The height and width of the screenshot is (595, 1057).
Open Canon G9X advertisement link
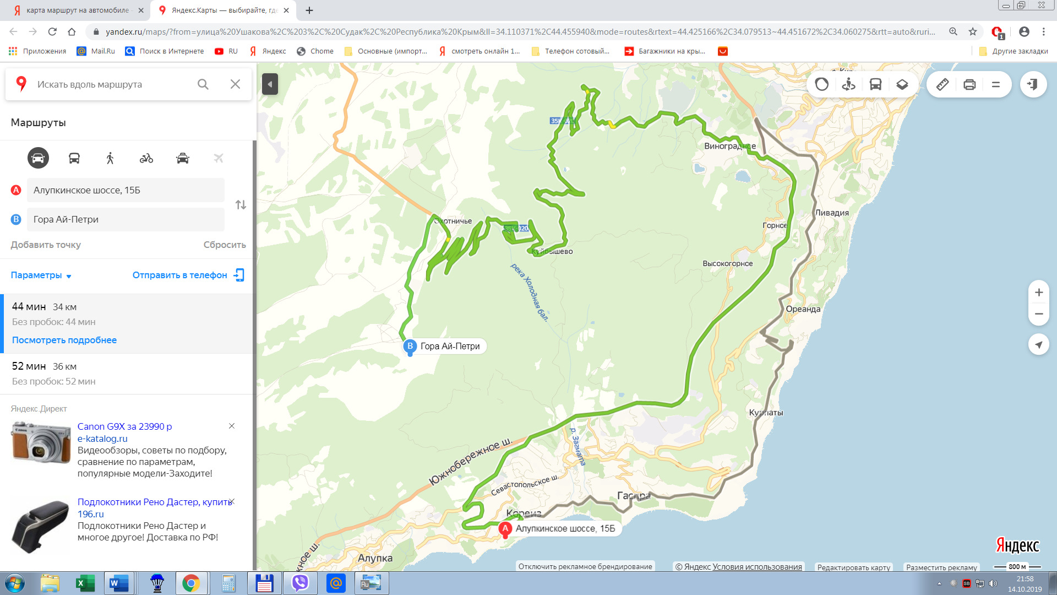click(124, 426)
